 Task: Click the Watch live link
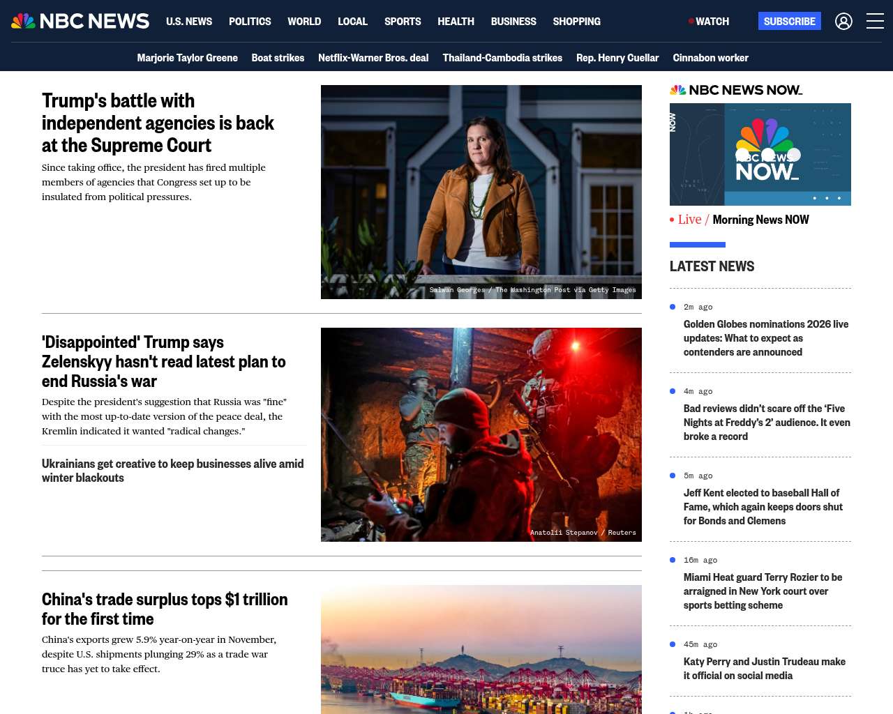tap(709, 22)
